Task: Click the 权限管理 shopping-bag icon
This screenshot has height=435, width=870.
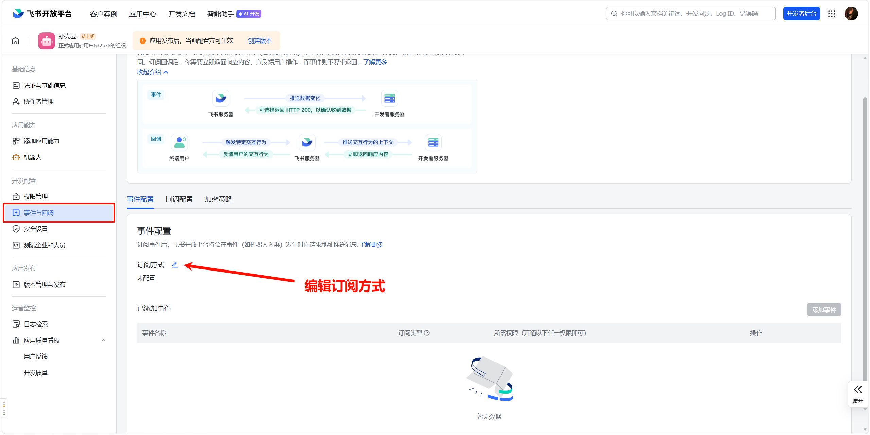Action: (16, 196)
